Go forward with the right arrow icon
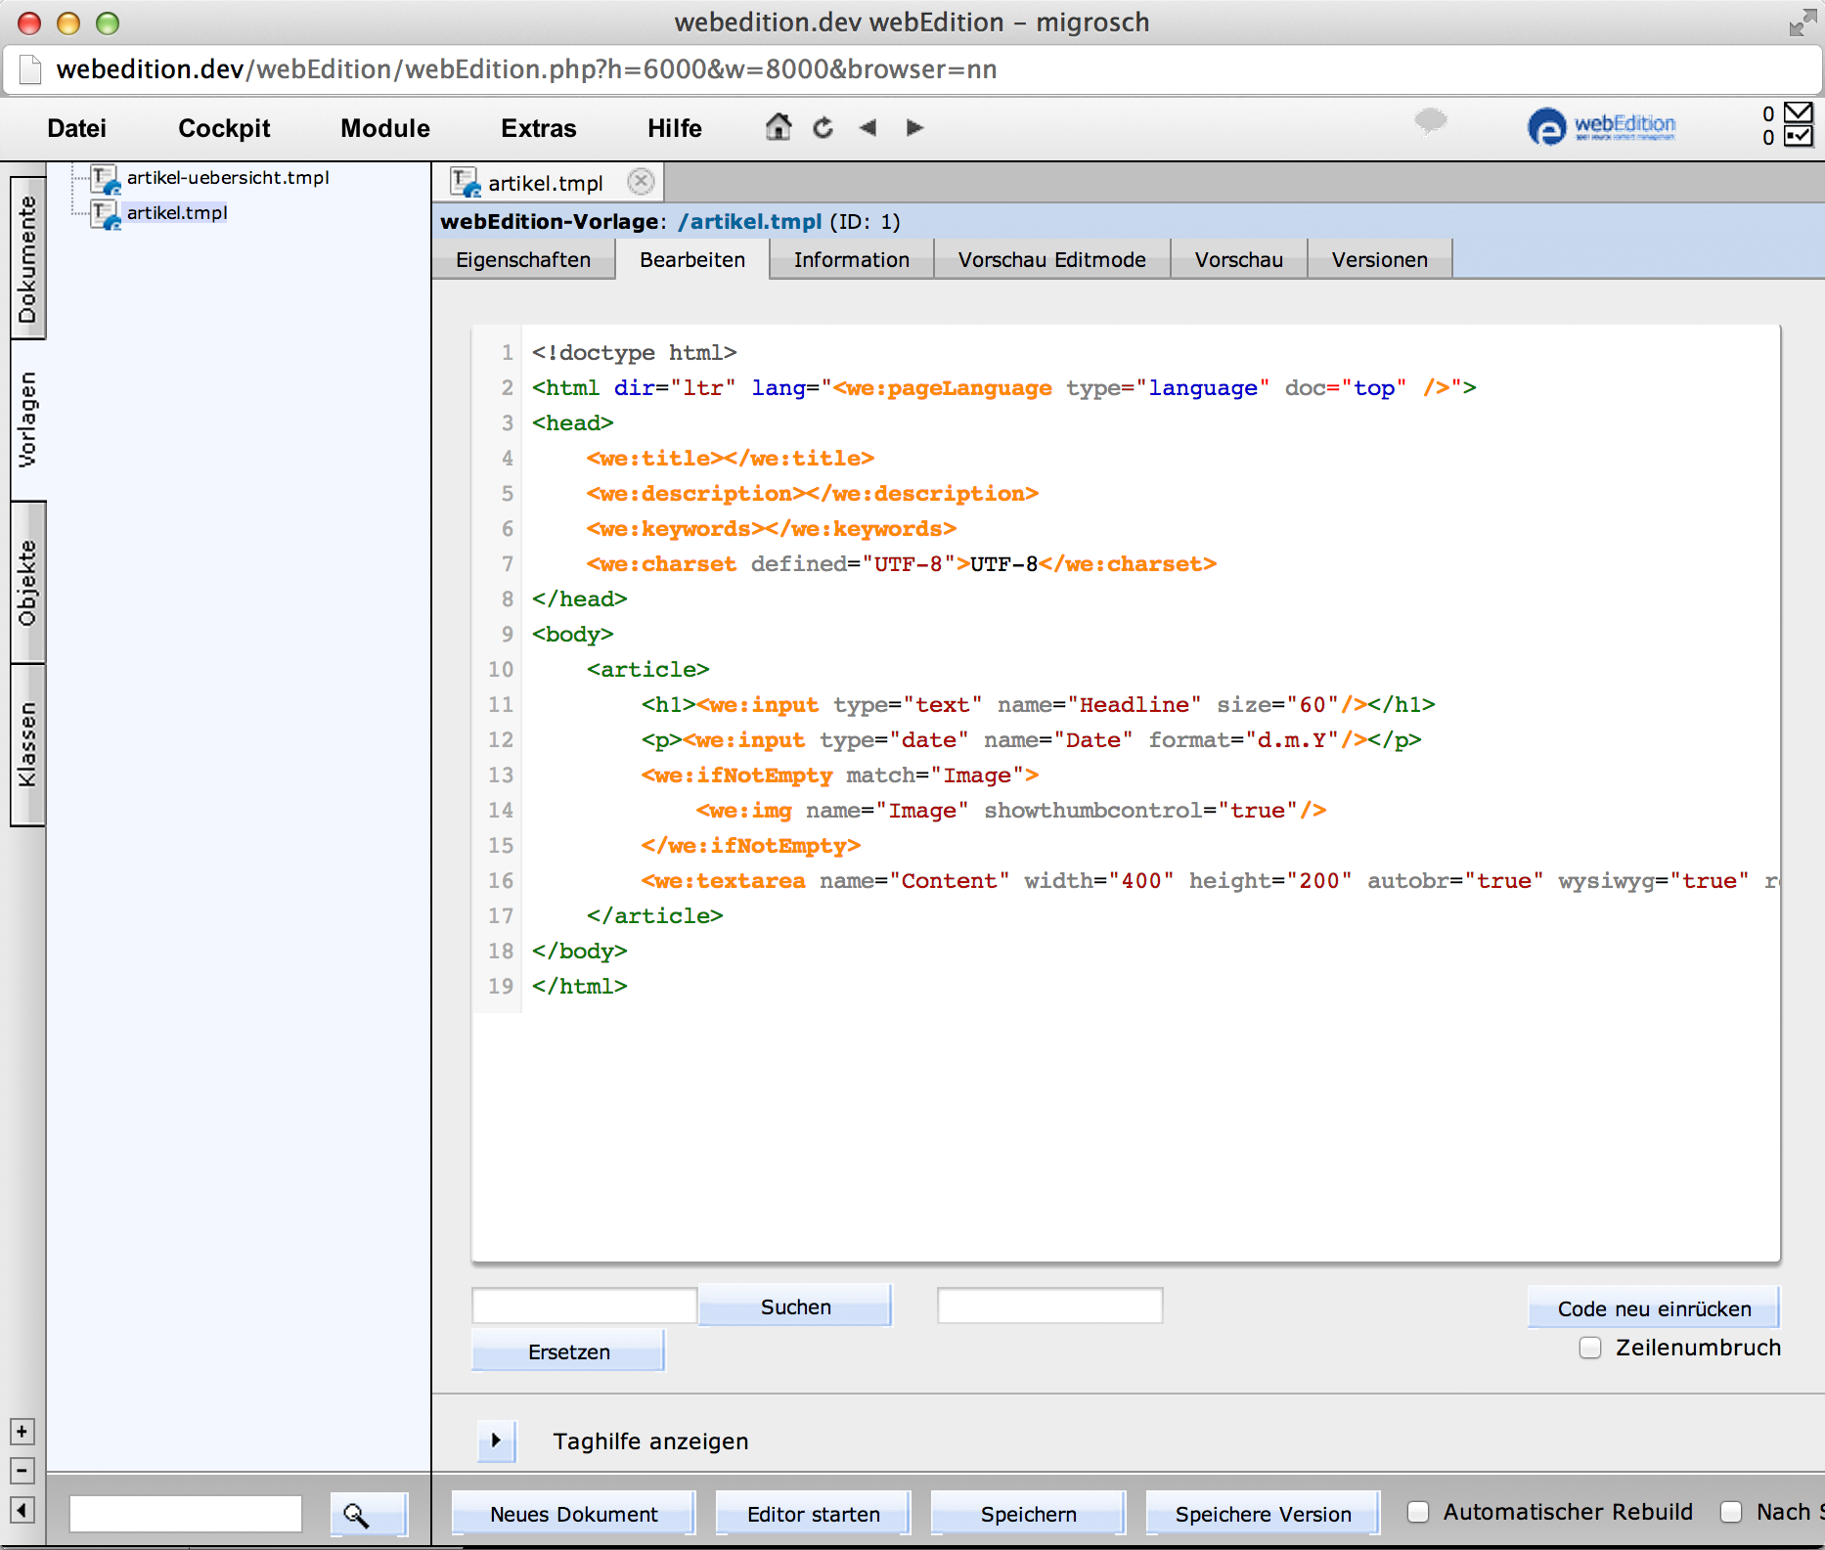Image resolution: width=1825 pixels, height=1550 pixels. (x=914, y=128)
